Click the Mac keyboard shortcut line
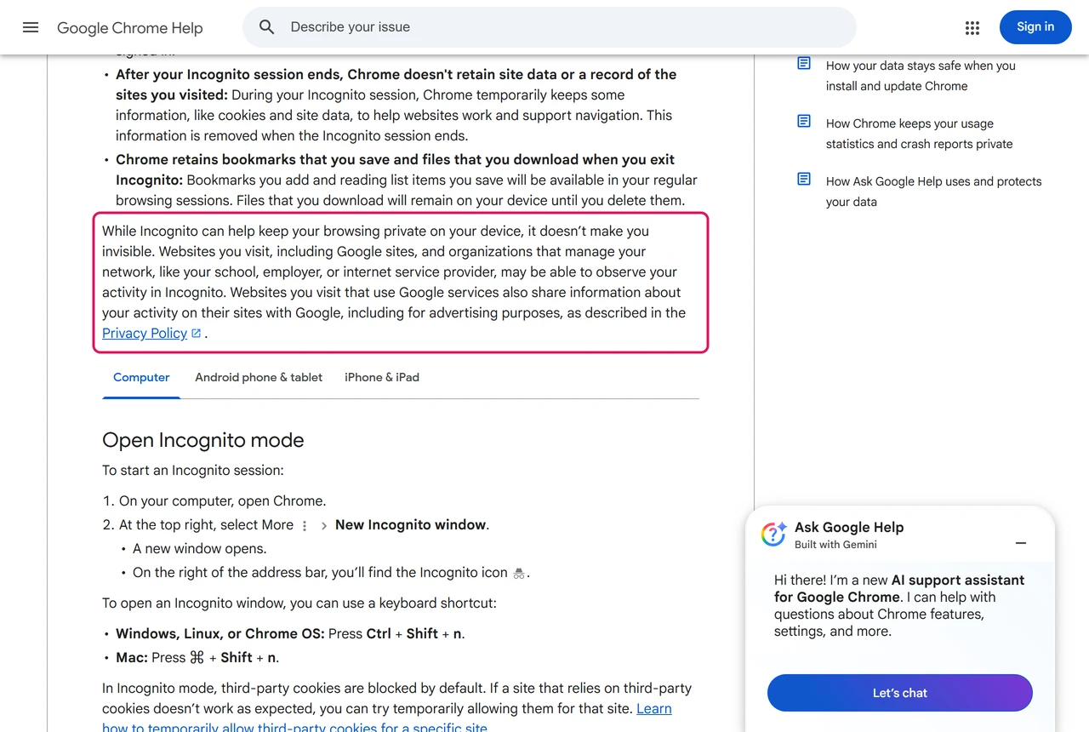The image size is (1089, 732). point(197,658)
